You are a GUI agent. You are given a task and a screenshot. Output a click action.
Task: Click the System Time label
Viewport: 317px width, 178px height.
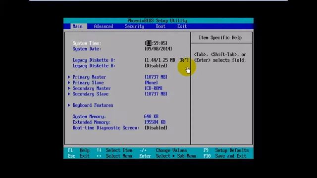87,43
